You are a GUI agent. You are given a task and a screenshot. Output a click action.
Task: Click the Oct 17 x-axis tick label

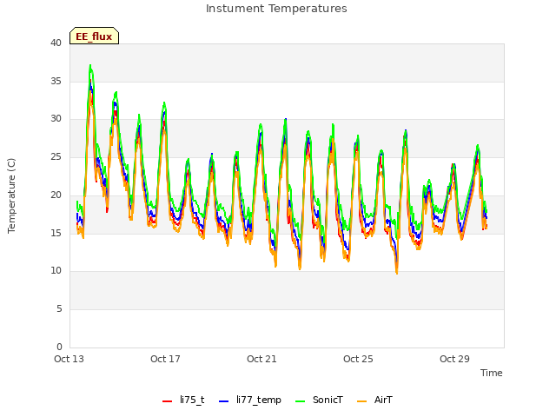pyautogui.click(x=165, y=359)
